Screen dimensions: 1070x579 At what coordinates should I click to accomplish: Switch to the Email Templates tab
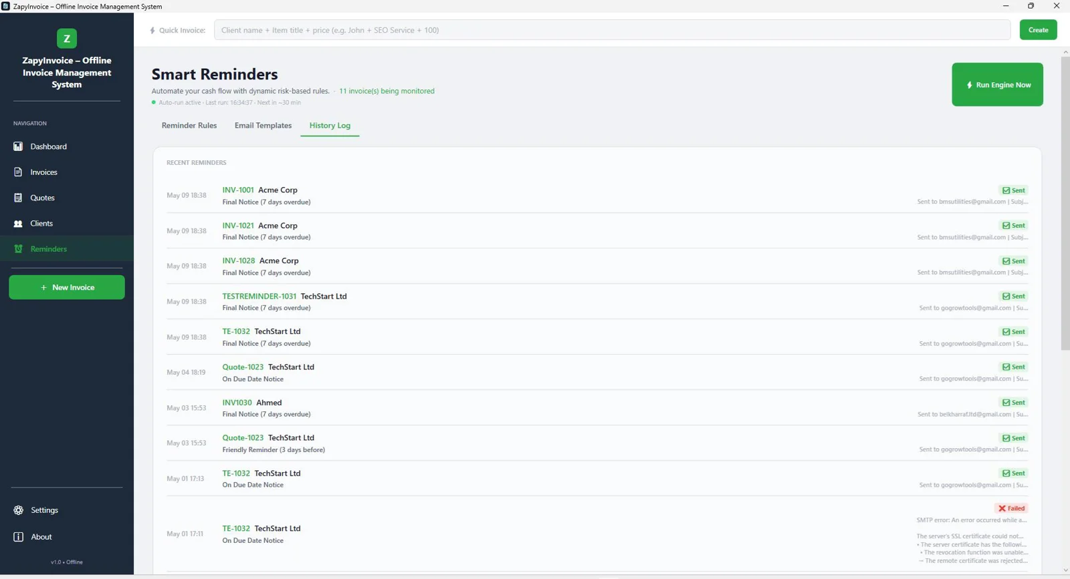(263, 126)
